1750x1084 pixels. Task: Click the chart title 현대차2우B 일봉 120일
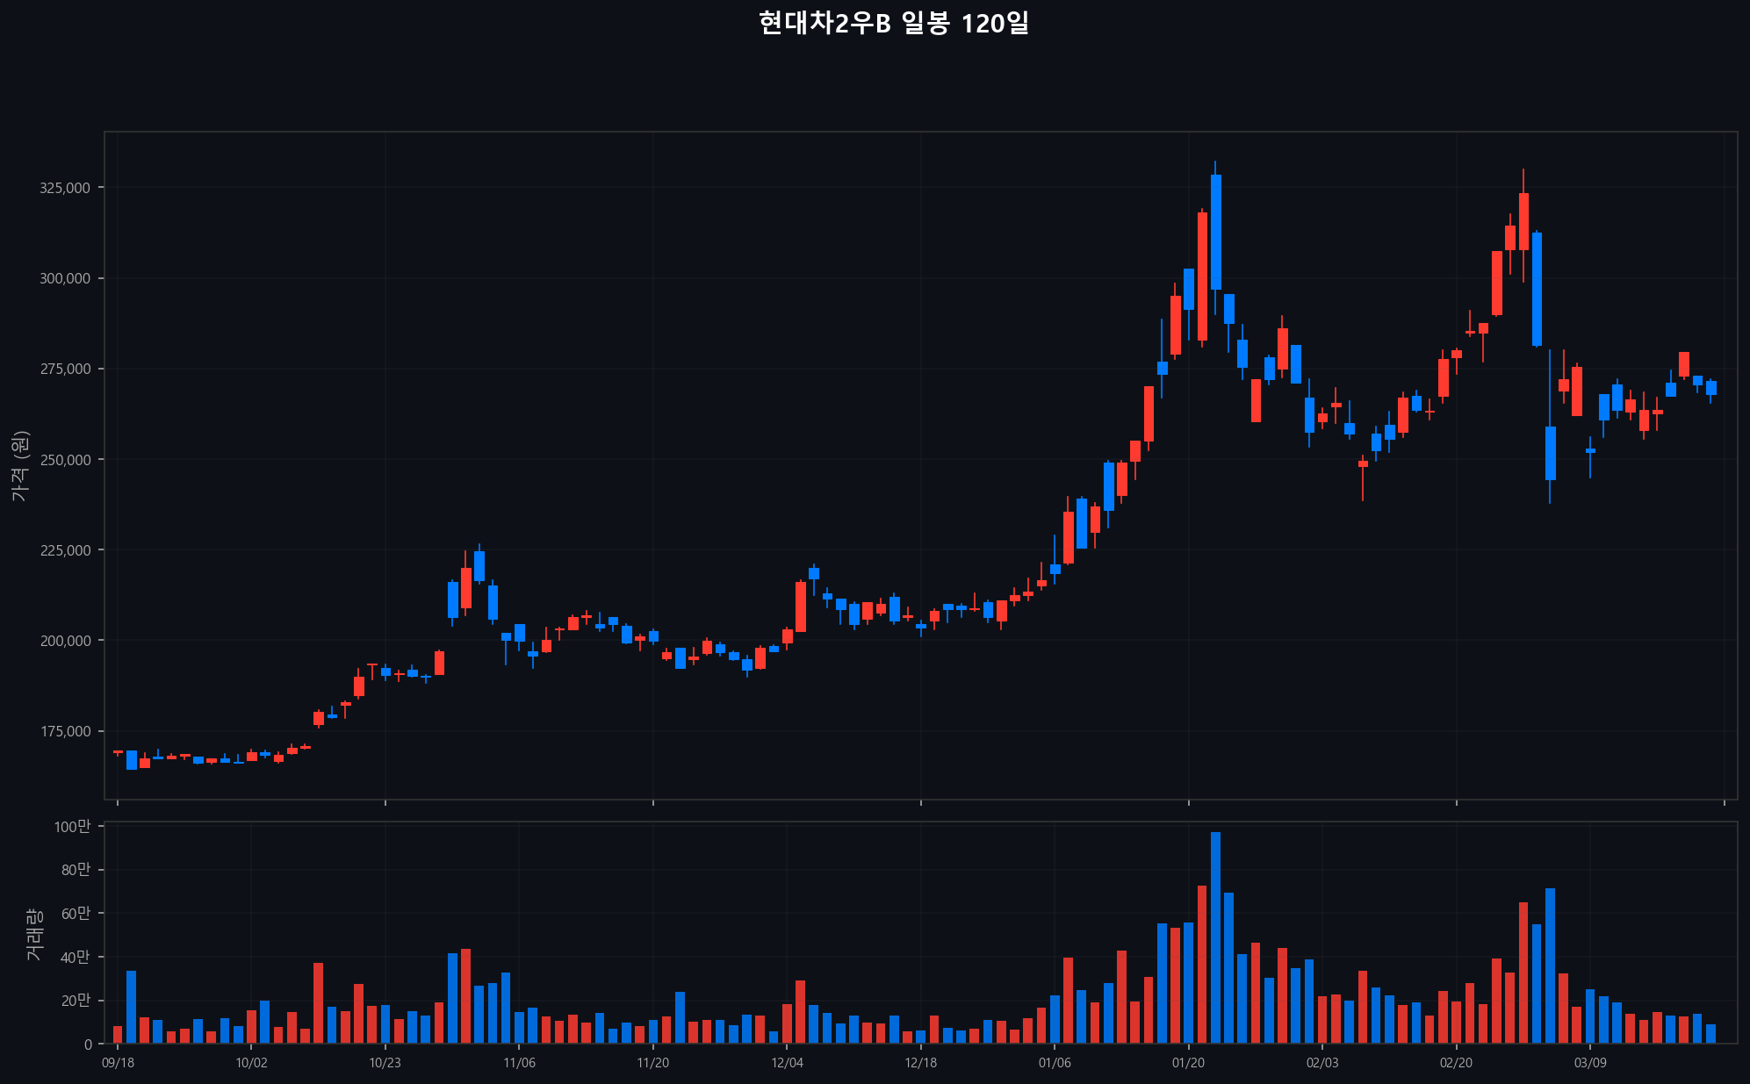893,24
